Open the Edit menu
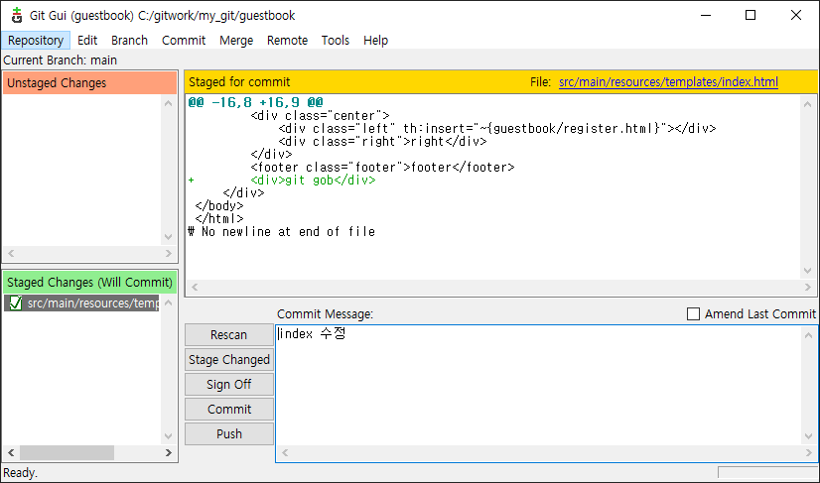This screenshot has width=820, height=483. click(x=87, y=41)
